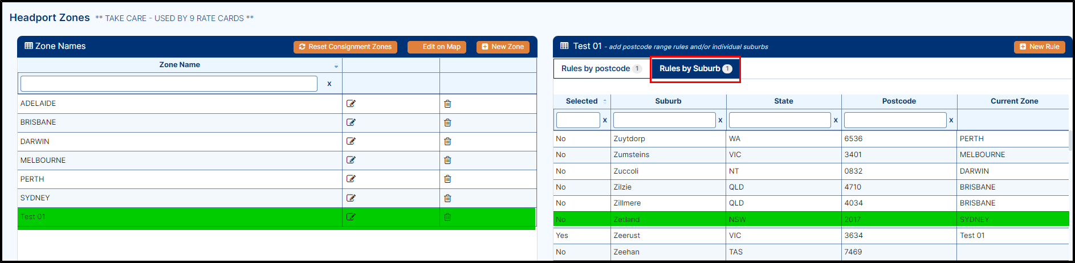Click the Suburb column header

[668, 101]
